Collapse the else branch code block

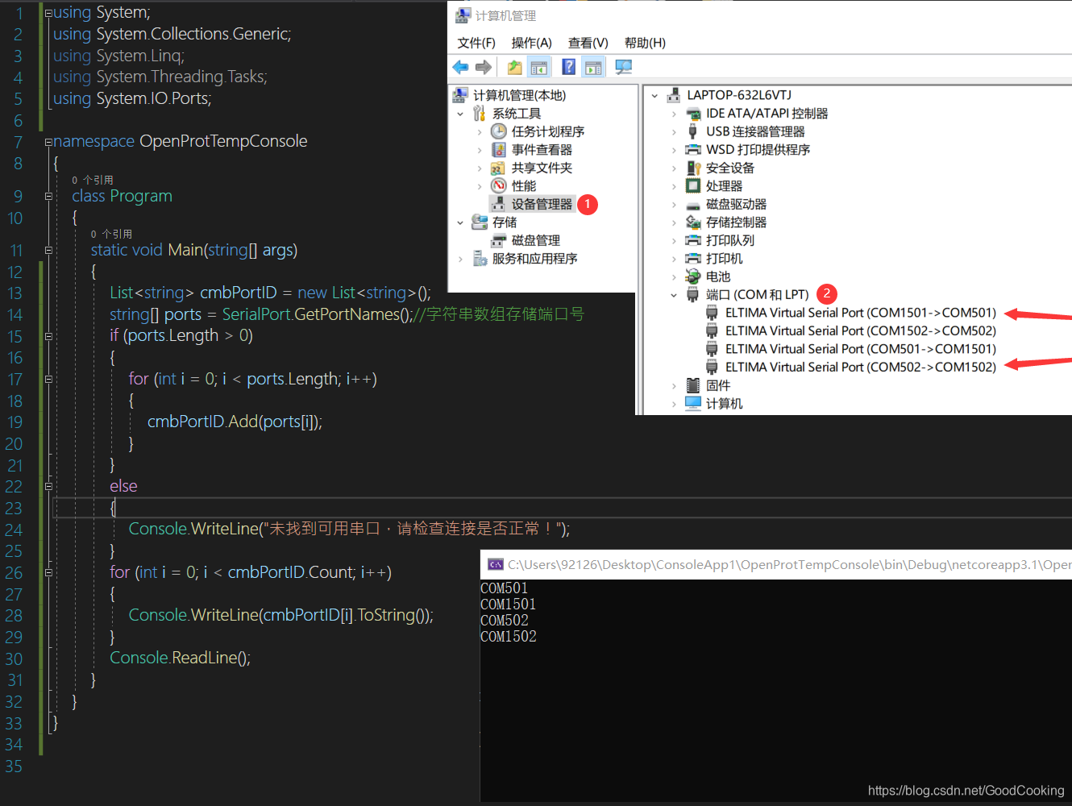[48, 487]
